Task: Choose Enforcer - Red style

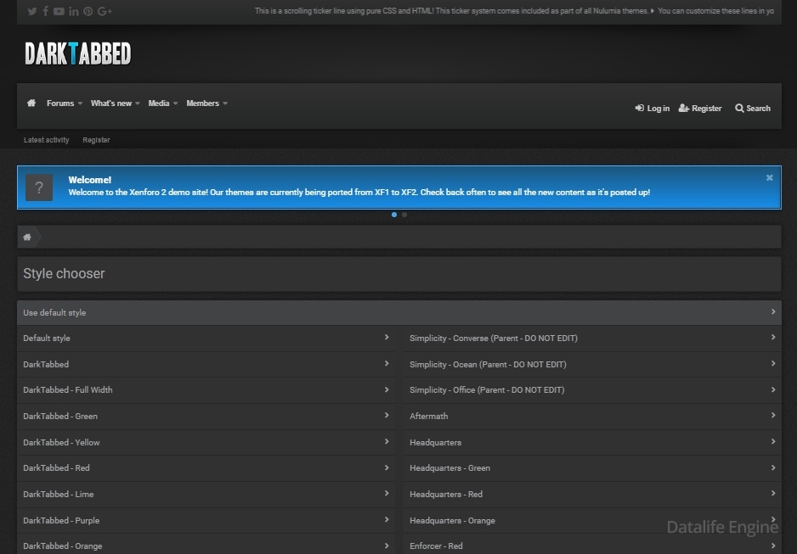Action: (593, 546)
